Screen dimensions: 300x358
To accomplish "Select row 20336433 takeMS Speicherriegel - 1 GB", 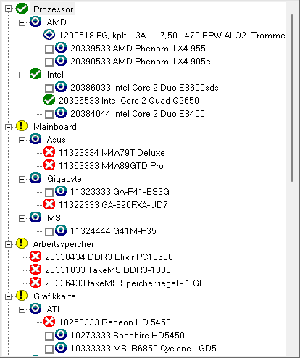I will coord(125,283).
